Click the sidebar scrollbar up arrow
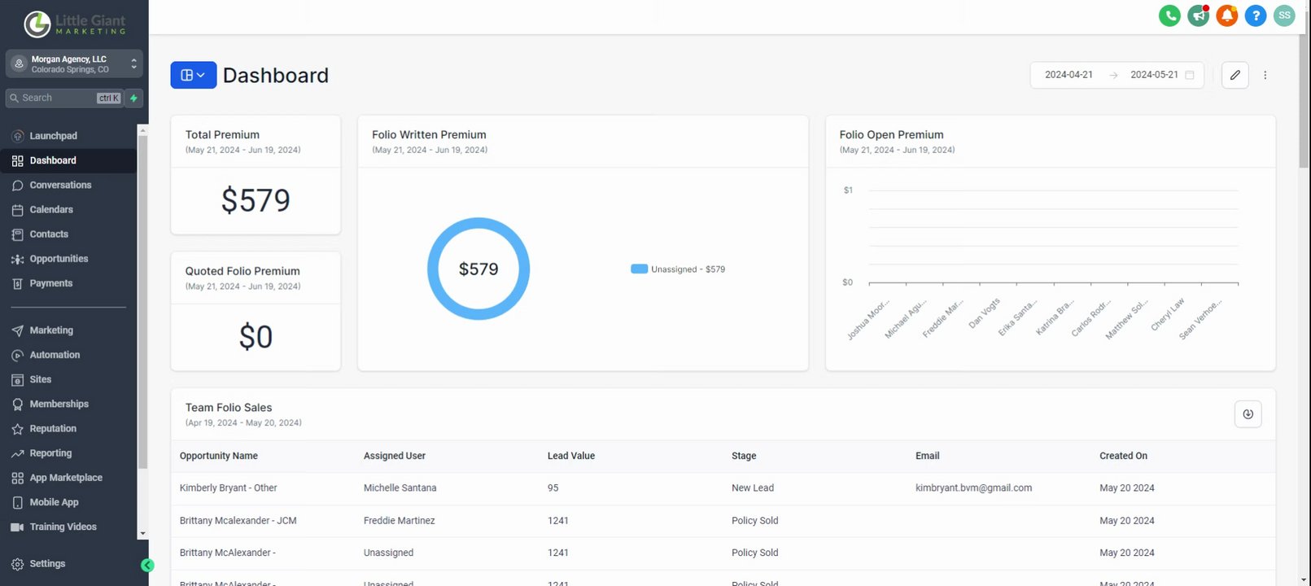The height and width of the screenshot is (586, 1311). click(x=142, y=129)
